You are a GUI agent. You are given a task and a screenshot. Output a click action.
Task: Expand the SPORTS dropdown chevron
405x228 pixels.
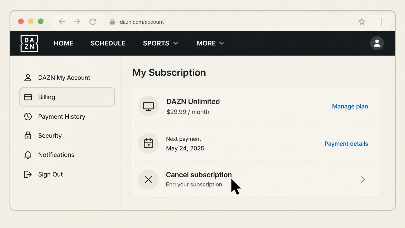(176, 43)
